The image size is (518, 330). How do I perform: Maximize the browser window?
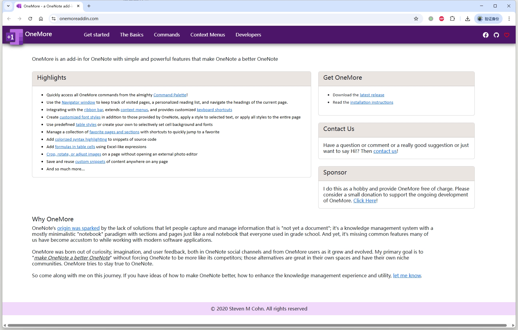click(495, 6)
